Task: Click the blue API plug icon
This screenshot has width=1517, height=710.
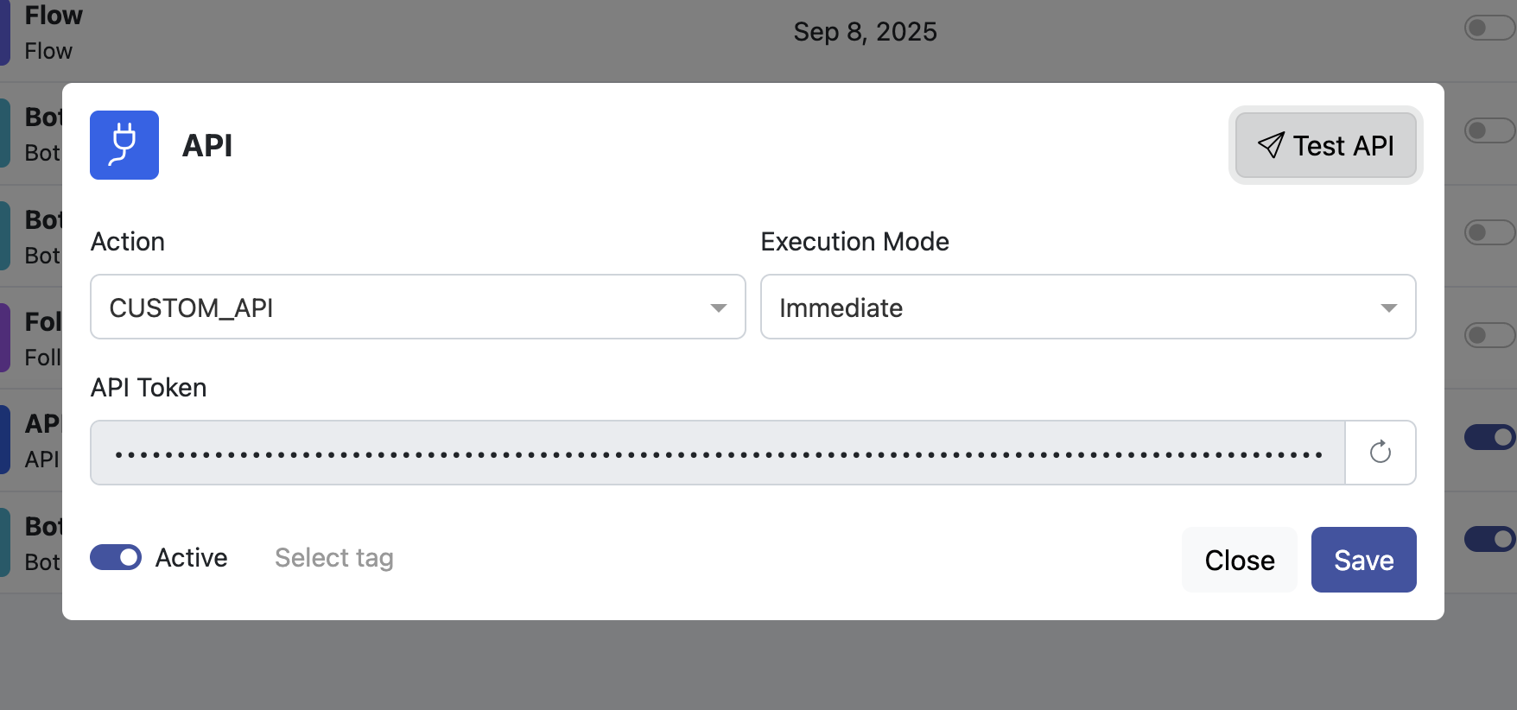Action: pos(124,145)
